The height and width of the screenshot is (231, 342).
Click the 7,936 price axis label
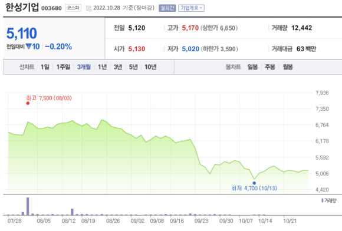tap(322, 93)
